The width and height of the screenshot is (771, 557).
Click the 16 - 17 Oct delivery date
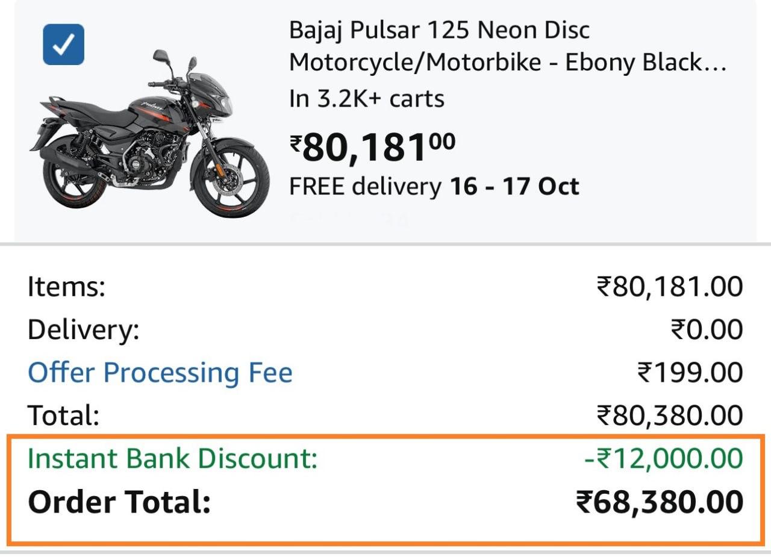coord(514,187)
